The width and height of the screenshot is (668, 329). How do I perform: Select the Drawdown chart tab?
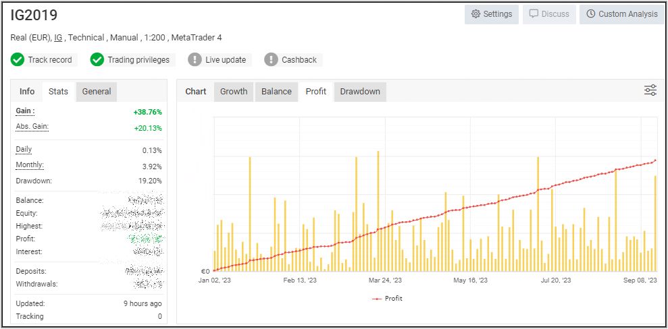[359, 92]
